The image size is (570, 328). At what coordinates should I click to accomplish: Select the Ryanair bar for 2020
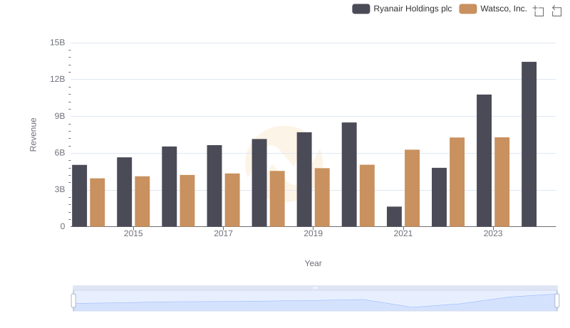(x=349, y=174)
